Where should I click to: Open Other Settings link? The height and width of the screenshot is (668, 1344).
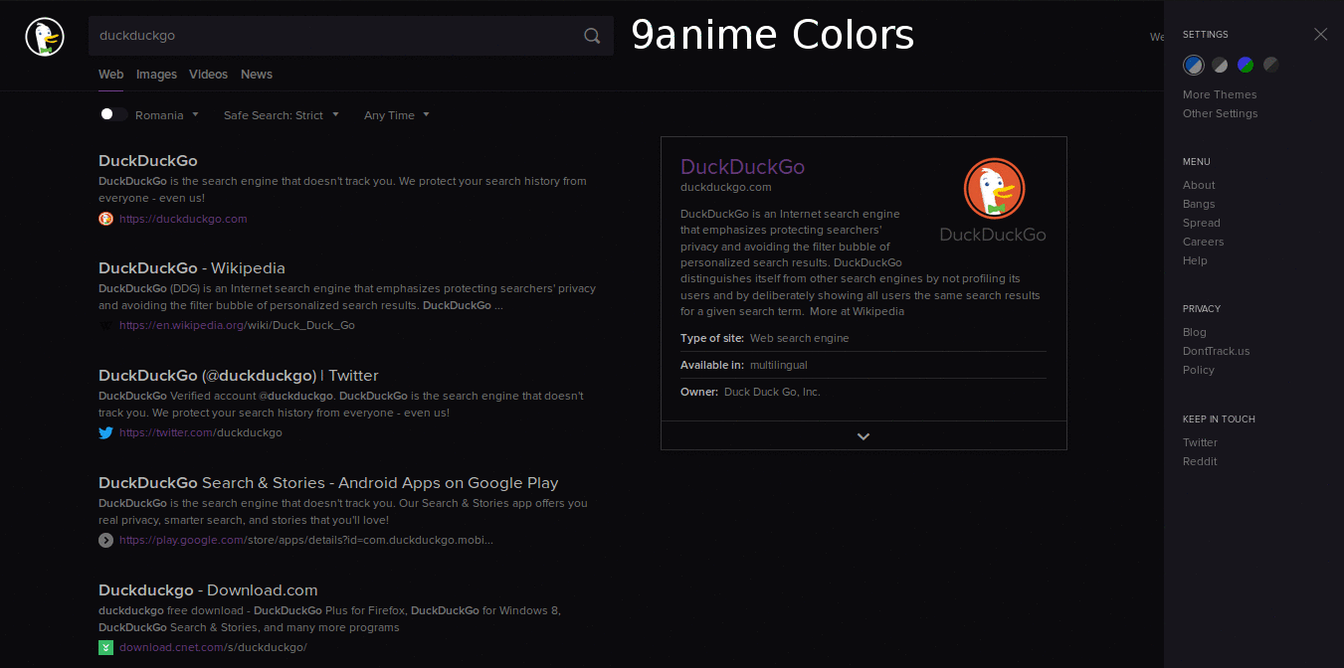click(x=1221, y=113)
